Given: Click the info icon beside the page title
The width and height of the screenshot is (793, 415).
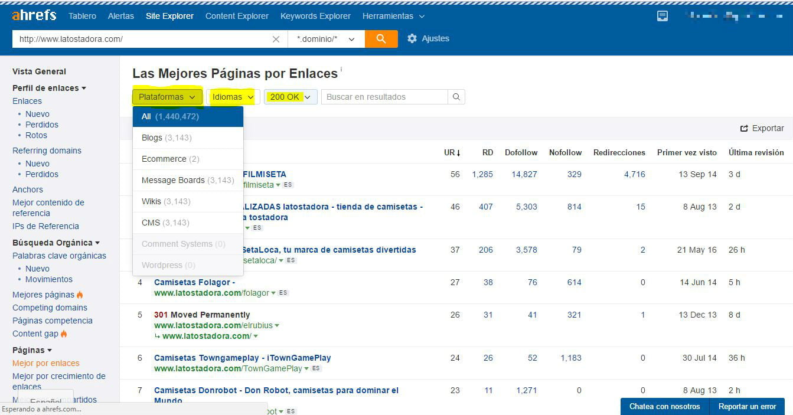Looking at the screenshot, I should pyautogui.click(x=341, y=69).
